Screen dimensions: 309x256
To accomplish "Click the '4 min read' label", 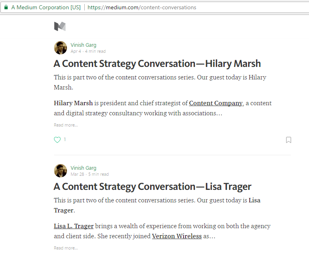I will (x=95, y=51).
